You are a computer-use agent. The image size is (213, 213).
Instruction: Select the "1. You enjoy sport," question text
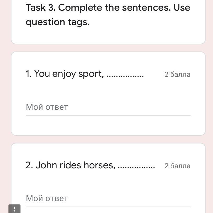65,74
